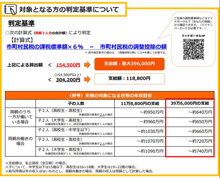The image size is (220, 178).
Task: Click the 両親共働きの場合 row header
Action: (21, 141)
